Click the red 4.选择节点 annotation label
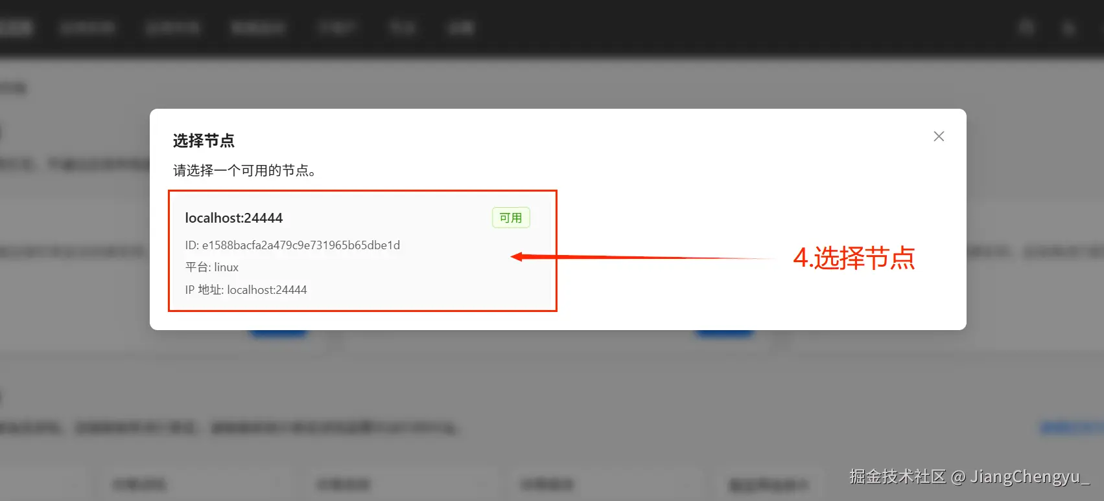Image resolution: width=1104 pixels, height=501 pixels. tap(854, 258)
